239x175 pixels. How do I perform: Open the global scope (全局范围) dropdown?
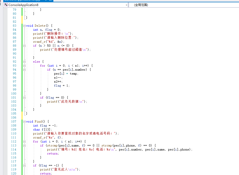click(184, 5)
